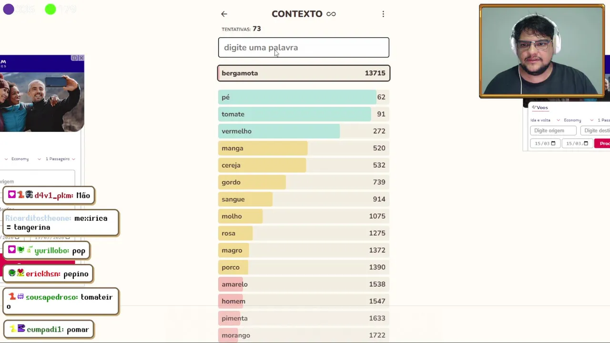The width and height of the screenshot is (610, 343).
Task: Select the 'tomate' guess row
Action: (x=304, y=114)
